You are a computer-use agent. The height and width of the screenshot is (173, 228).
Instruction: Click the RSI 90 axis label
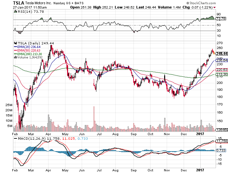[x=219, y=14]
